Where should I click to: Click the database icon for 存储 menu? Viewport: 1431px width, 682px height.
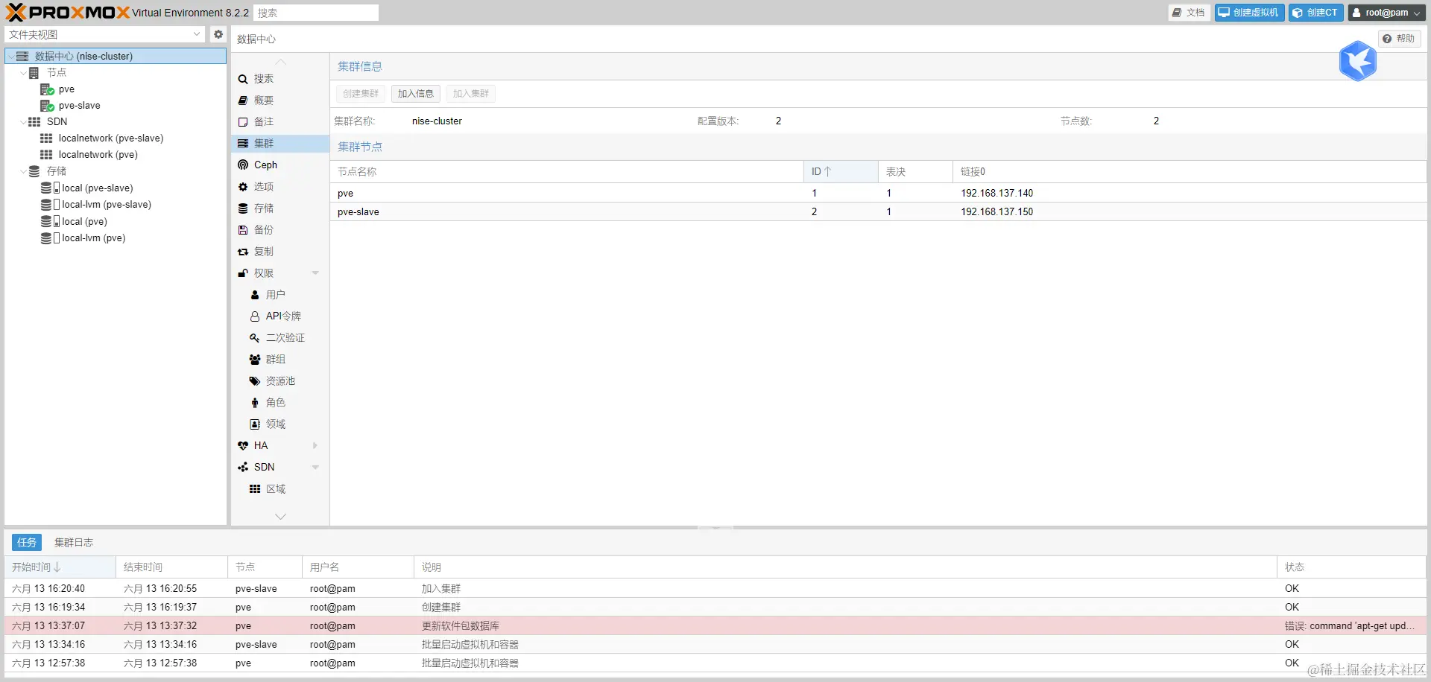[x=243, y=208]
